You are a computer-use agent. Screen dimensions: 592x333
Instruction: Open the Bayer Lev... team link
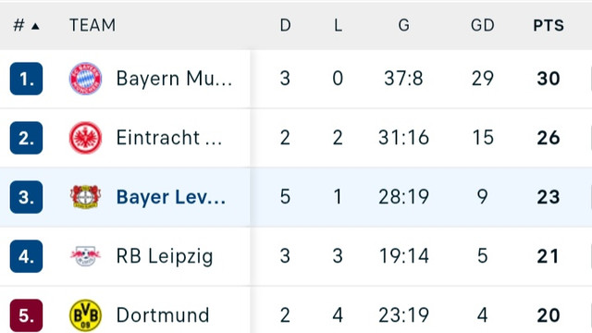click(171, 197)
